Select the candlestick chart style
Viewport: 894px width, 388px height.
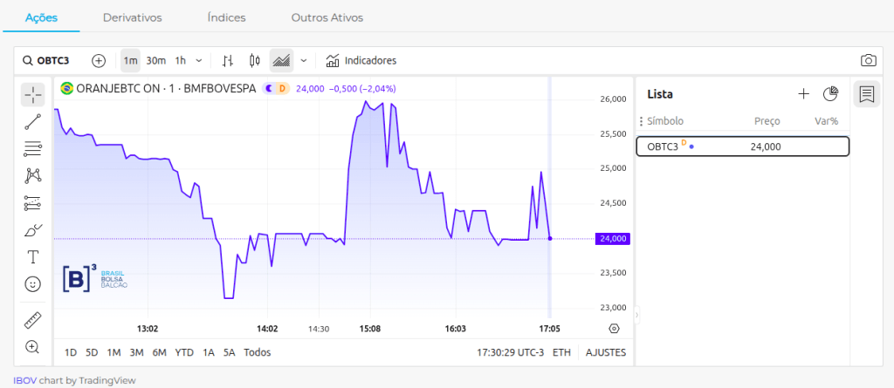(x=255, y=60)
